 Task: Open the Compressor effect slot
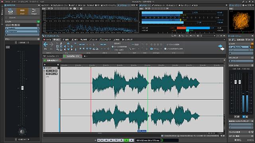[x=22, y=31]
